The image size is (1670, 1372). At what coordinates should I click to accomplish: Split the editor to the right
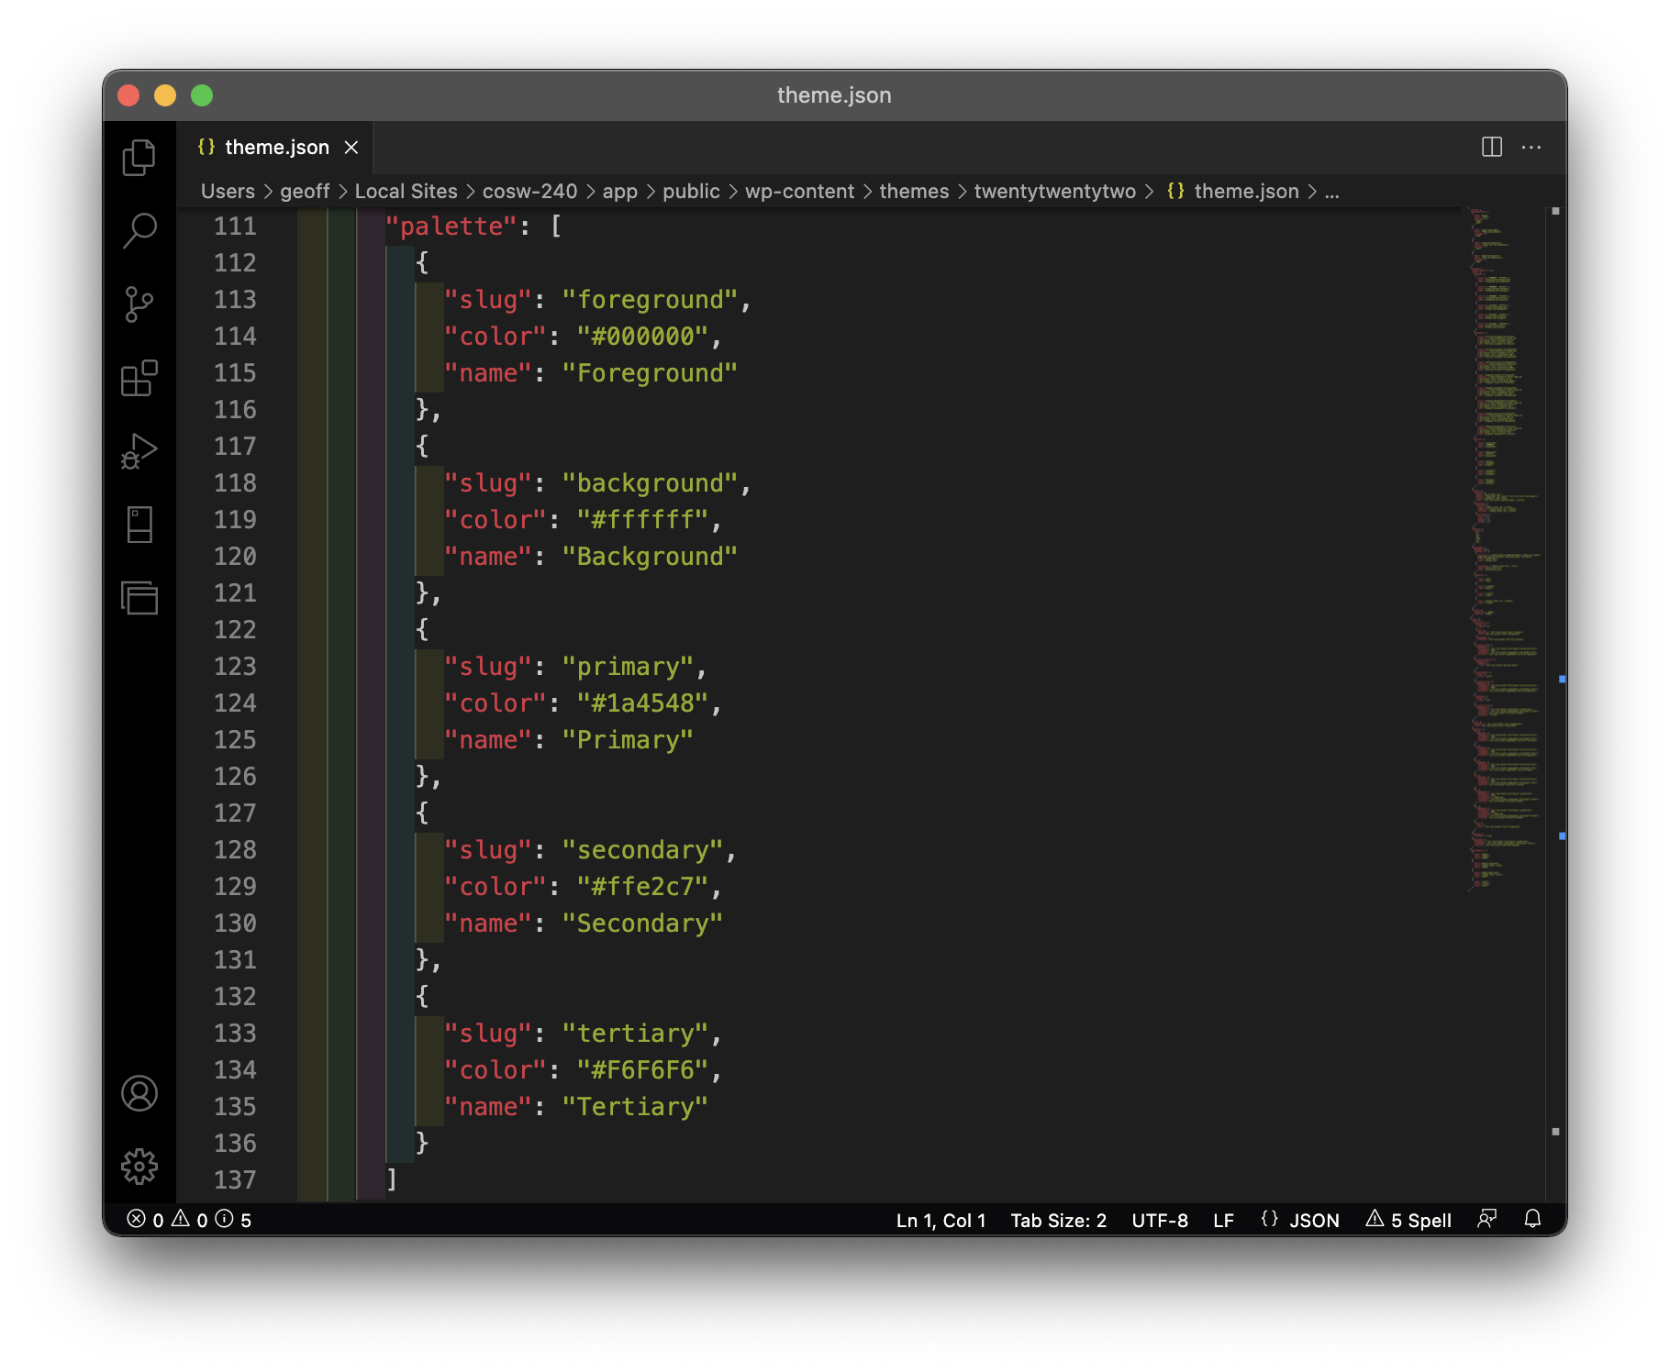pyautogui.click(x=1492, y=147)
